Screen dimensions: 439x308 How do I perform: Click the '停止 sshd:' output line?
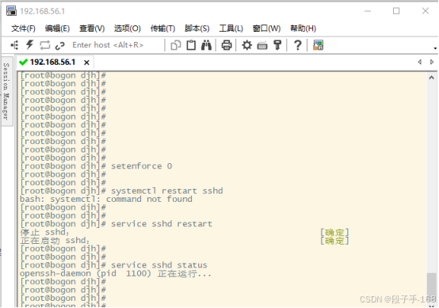click(x=45, y=232)
